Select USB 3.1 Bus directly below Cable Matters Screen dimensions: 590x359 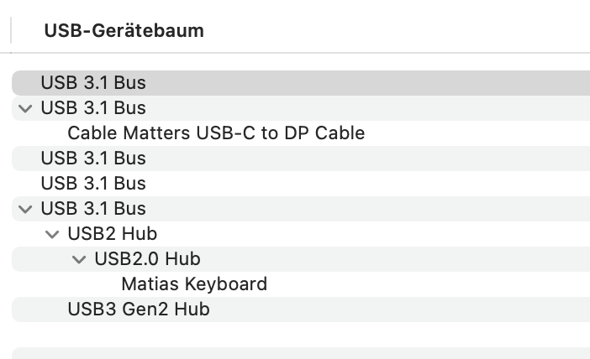coord(92,159)
